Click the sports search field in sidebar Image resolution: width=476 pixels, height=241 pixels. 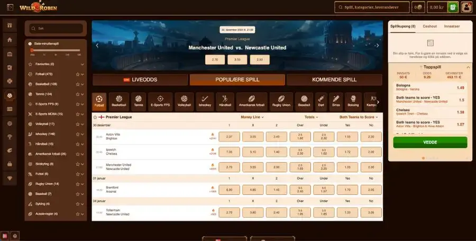56,28
